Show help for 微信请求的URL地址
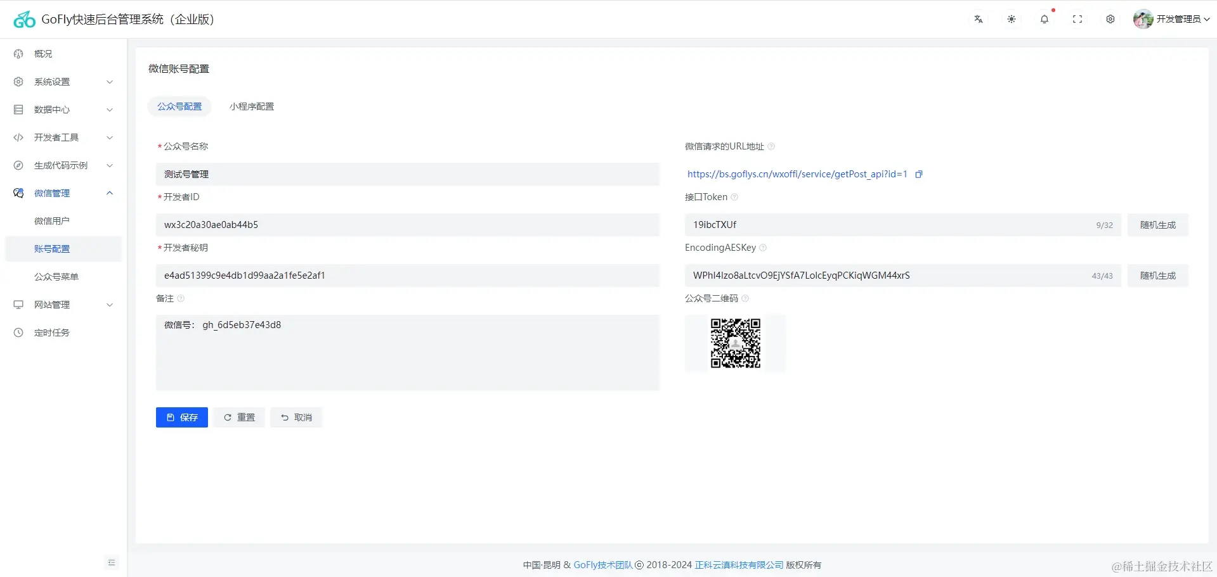Image resolution: width=1217 pixels, height=577 pixels. tap(771, 146)
